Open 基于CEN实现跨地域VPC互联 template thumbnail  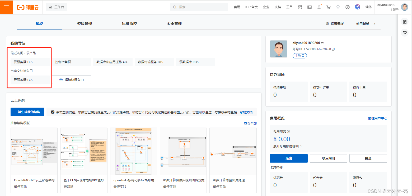point(84,152)
